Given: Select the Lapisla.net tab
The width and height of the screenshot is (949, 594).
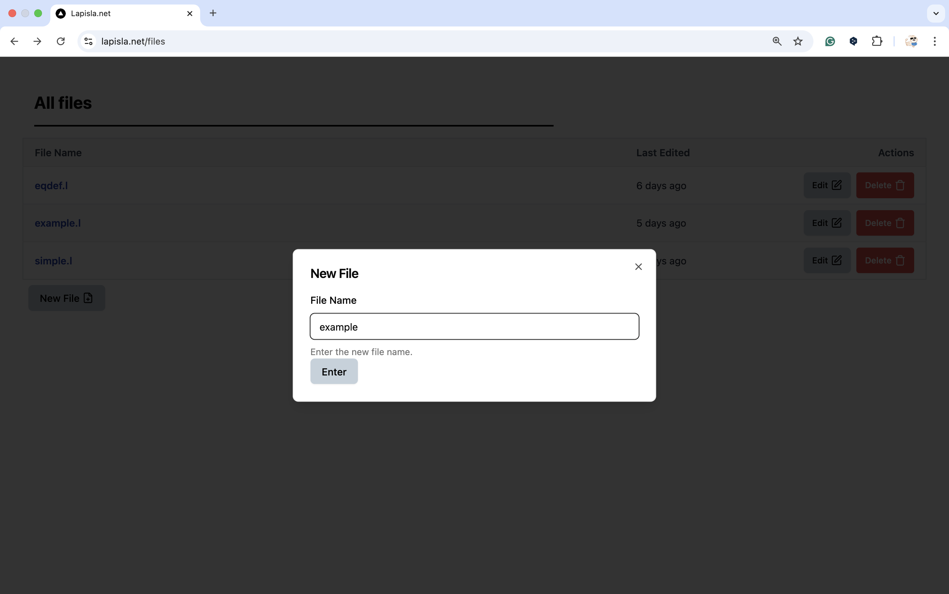Looking at the screenshot, I should [125, 13].
